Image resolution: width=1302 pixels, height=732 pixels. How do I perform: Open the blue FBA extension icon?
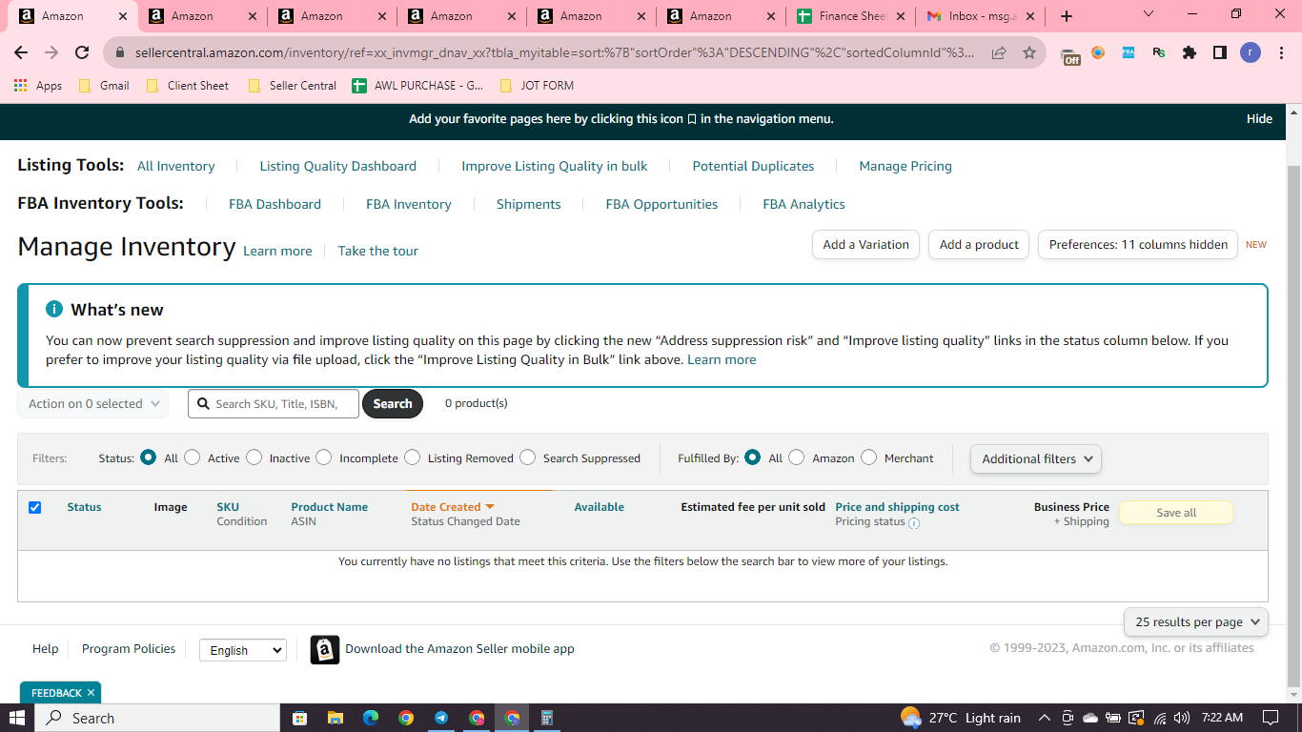(x=1129, y=53)
